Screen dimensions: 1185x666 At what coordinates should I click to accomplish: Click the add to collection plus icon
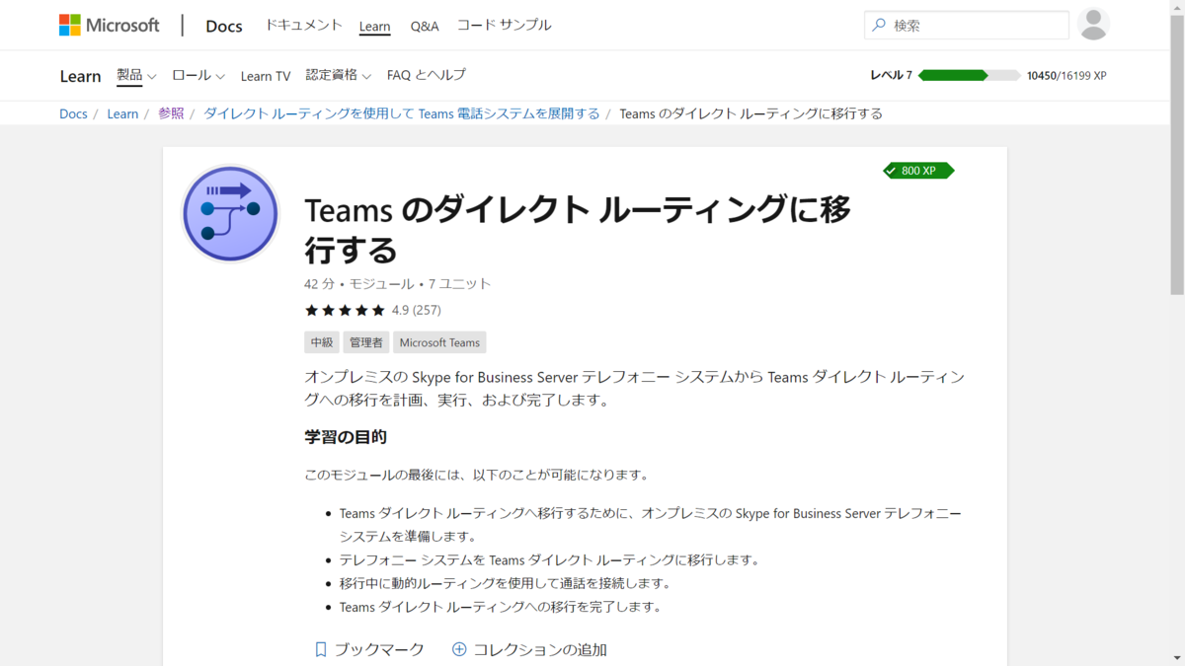pos(458,649)
